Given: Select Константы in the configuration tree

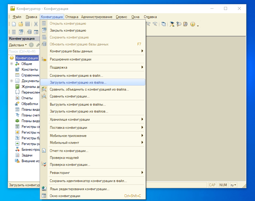Looking at the screenshot, I should pos(29,70).
